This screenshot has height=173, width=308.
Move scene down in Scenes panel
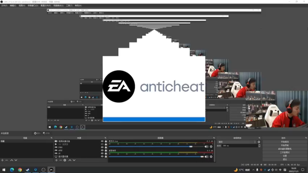coord(16,160)
